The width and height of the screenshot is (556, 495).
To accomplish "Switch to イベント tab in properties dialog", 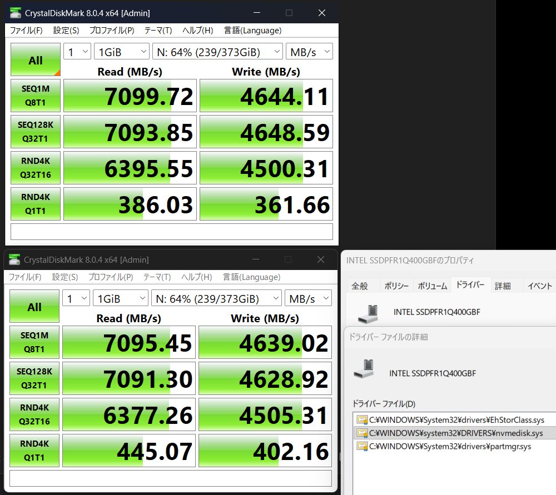I will (540, 286).
